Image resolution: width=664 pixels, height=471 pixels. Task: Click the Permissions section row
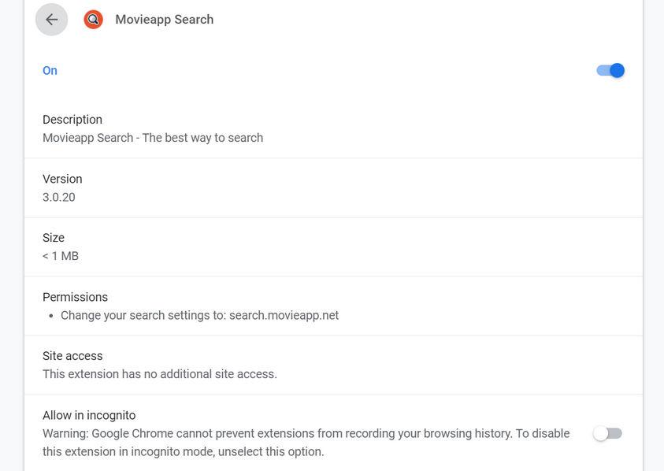(76, 296)
